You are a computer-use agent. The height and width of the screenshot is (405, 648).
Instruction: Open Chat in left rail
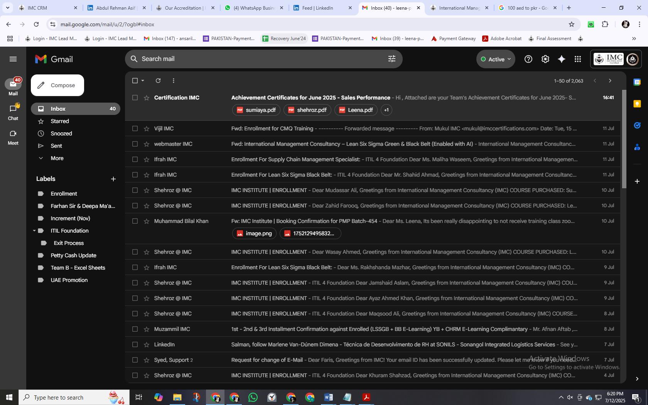[x=13, y=112]
